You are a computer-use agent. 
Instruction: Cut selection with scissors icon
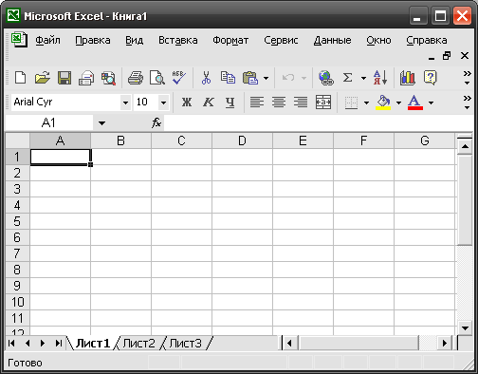[x=206, y=78]
